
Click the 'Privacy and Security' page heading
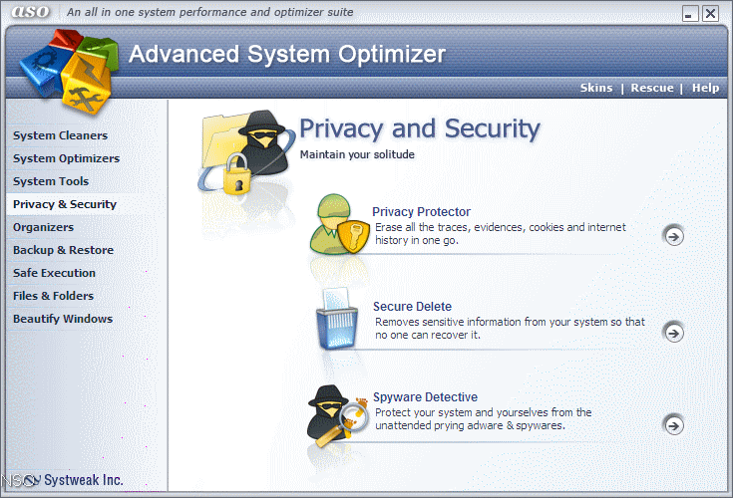(x=419, y=128)
